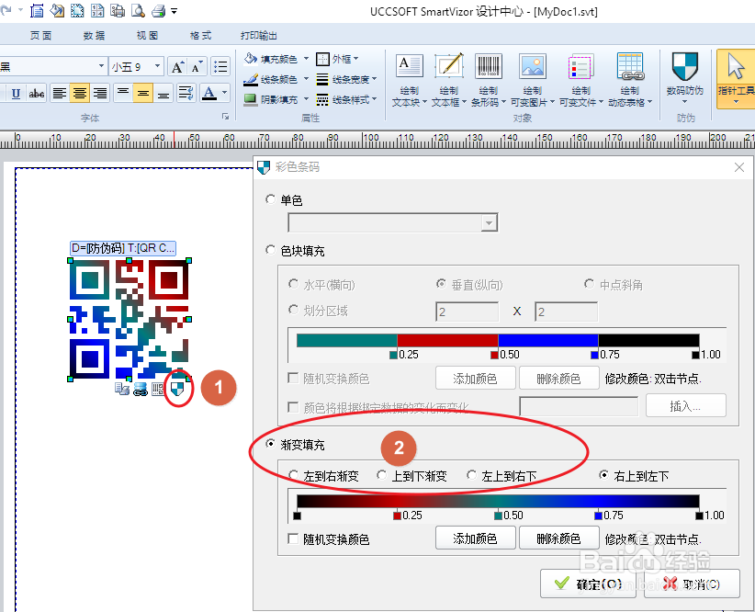Viewport: 755px width, 612px height.
Task: Open the 视图 ribbon tab
Action: [147, 35]
